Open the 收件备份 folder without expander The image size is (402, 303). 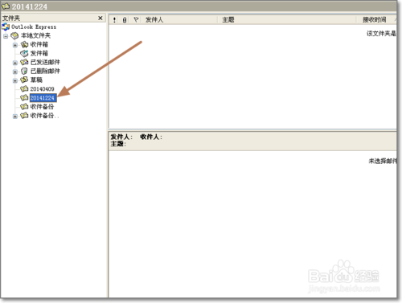click(42, 107)
